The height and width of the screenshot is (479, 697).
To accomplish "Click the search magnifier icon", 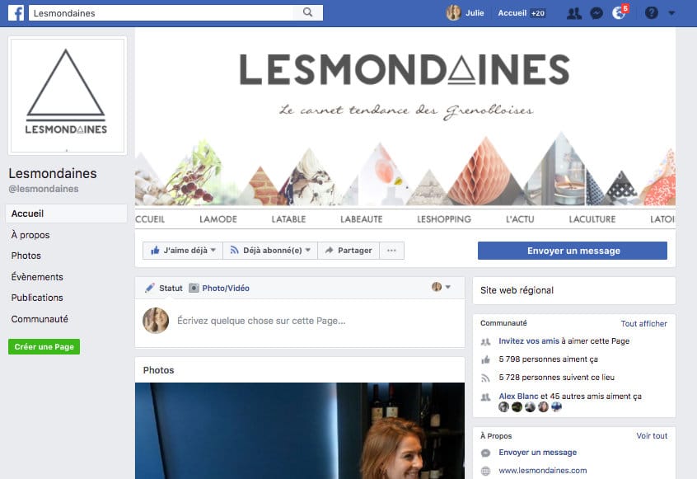I will (x=307, y=12).
